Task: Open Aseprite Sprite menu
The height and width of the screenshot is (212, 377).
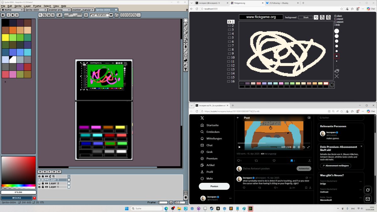Action: point(18,6)
